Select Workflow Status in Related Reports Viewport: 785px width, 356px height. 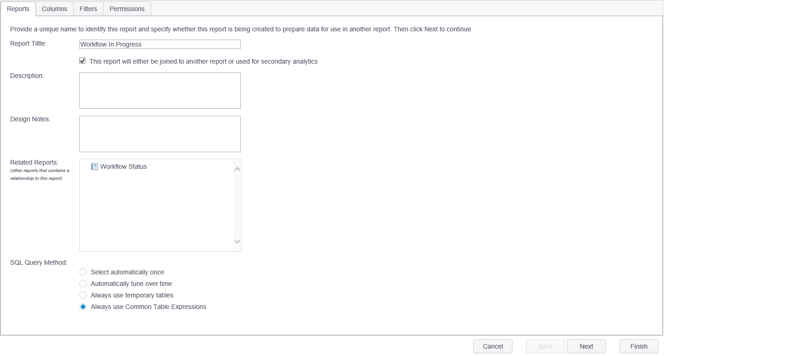tap(124, 166)
